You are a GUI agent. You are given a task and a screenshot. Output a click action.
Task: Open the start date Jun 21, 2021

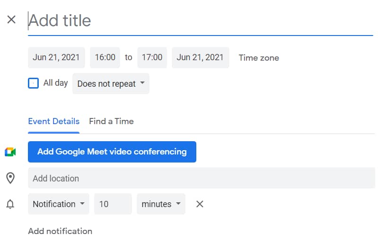coord(56,57)
